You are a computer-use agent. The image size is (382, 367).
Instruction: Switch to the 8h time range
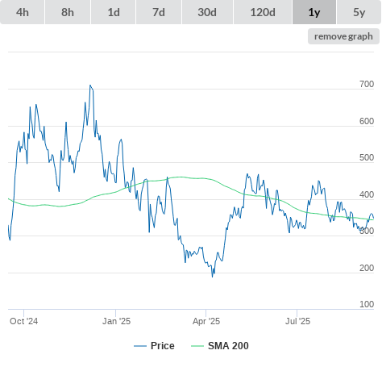pos(68,12)
